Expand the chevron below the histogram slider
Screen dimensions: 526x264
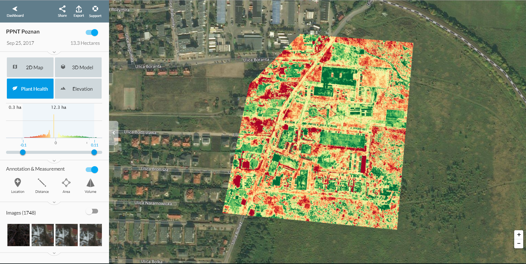pyautogui.click(x=54, y=161)
